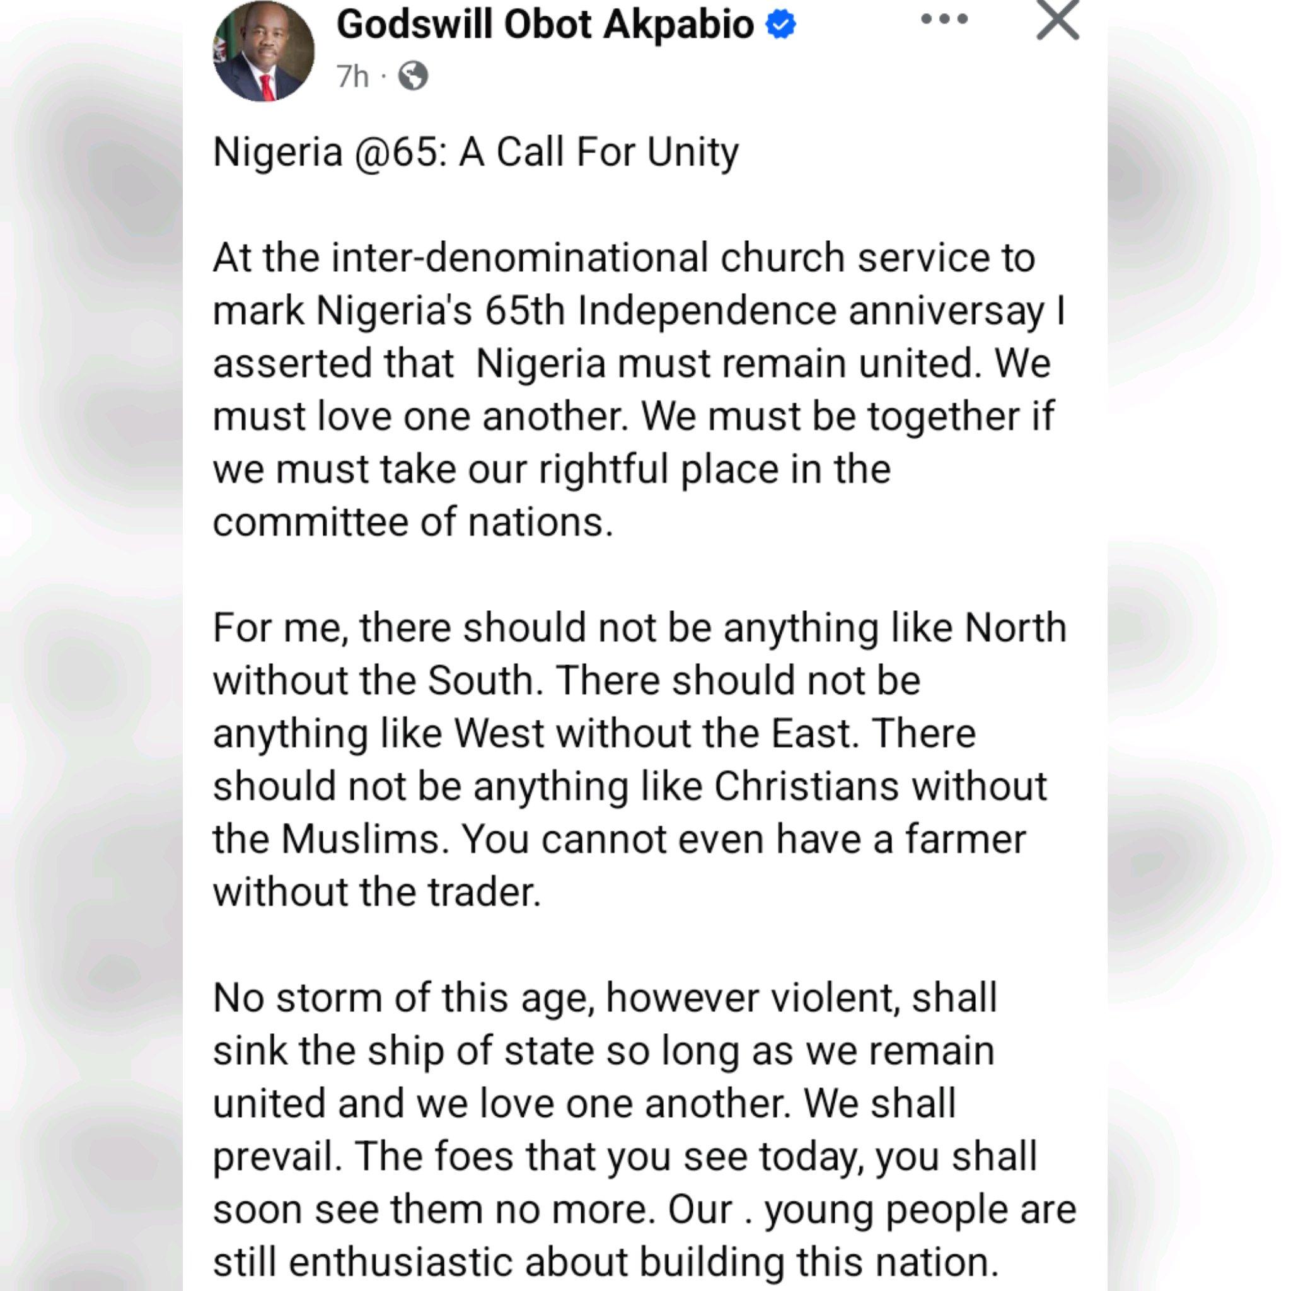Click the line starting 'sink the ship of state'
Image resolution: width=1291 pixels, height=1291 pixels.
[x=603, y=1050]
